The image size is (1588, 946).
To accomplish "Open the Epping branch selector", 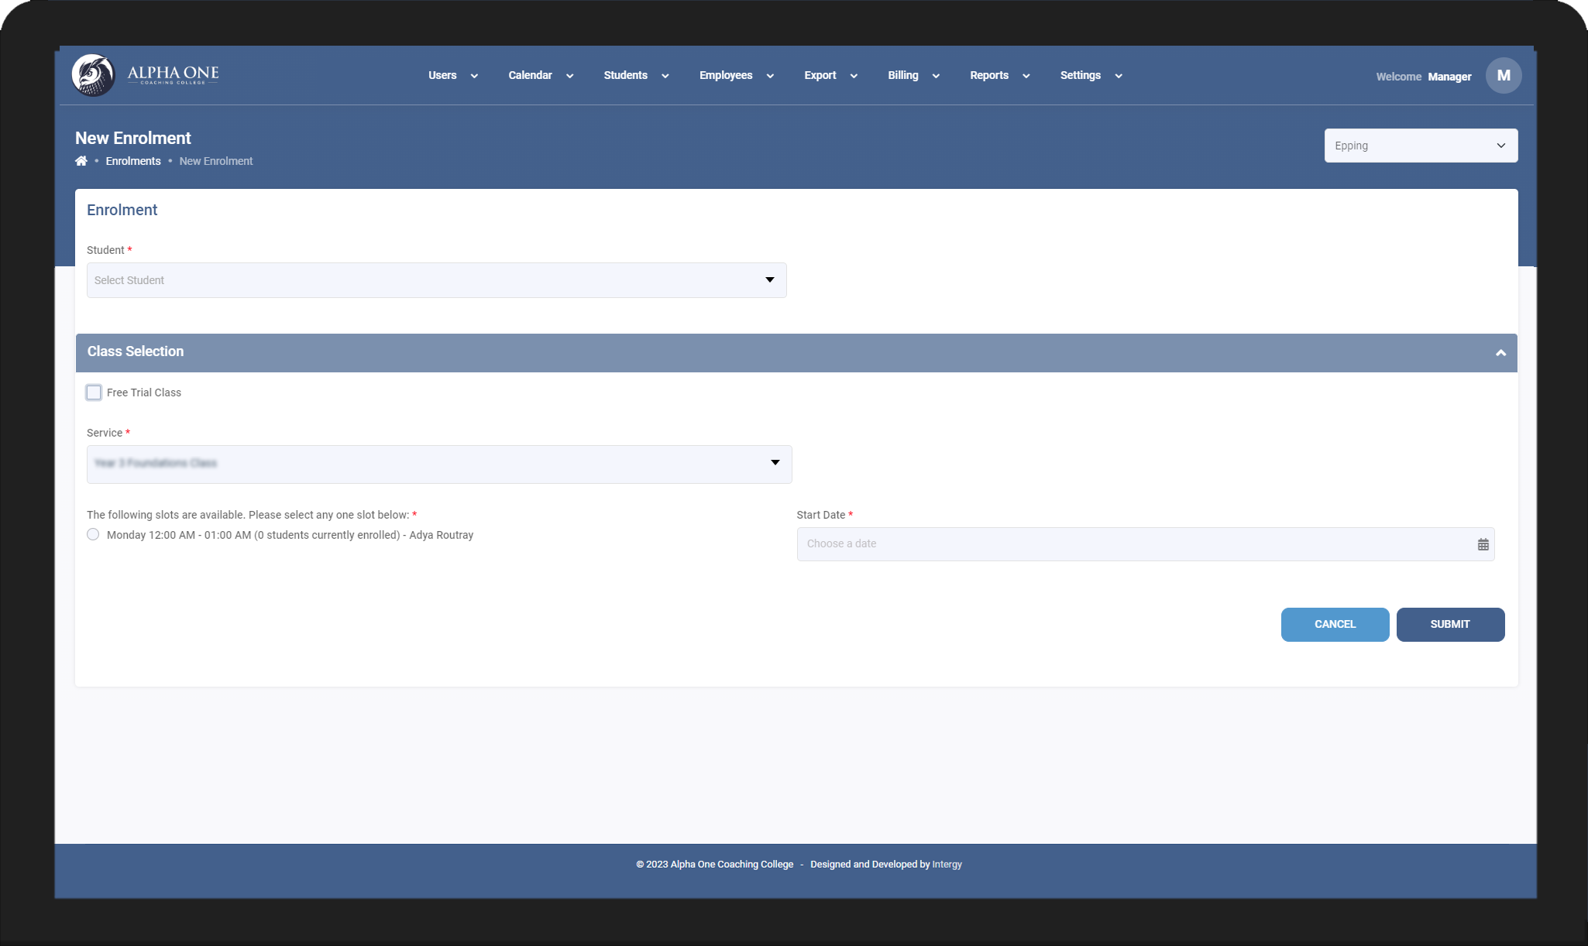I will [x=1421, y=146].
